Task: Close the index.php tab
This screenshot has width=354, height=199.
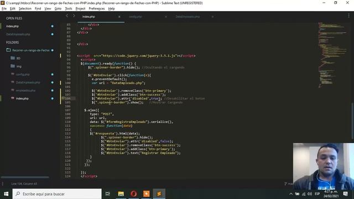Action: point(119,17)
